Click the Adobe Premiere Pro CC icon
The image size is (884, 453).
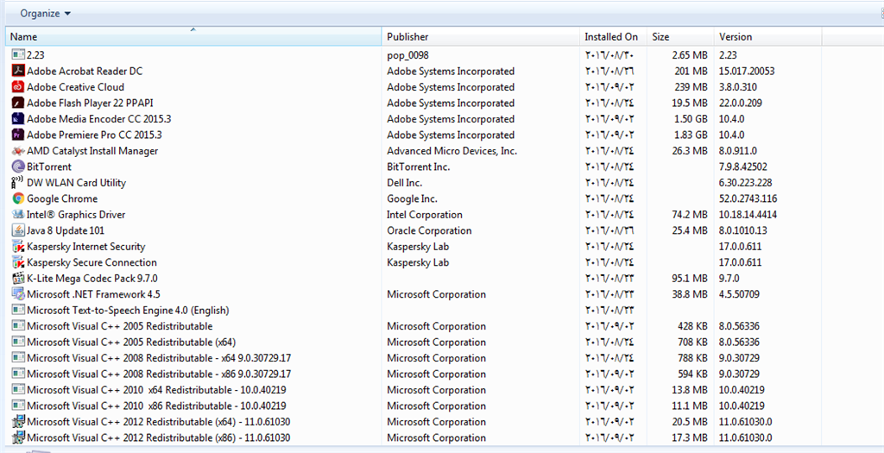(18, 135)
